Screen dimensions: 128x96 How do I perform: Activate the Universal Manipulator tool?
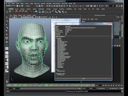coord(7,38)
